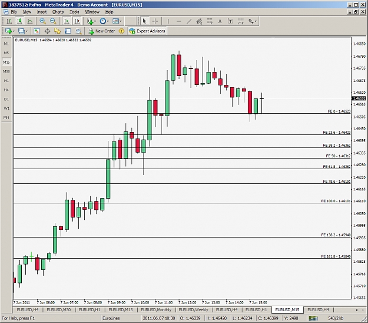Open the Charts menu
368x323 pixels.
58,12
